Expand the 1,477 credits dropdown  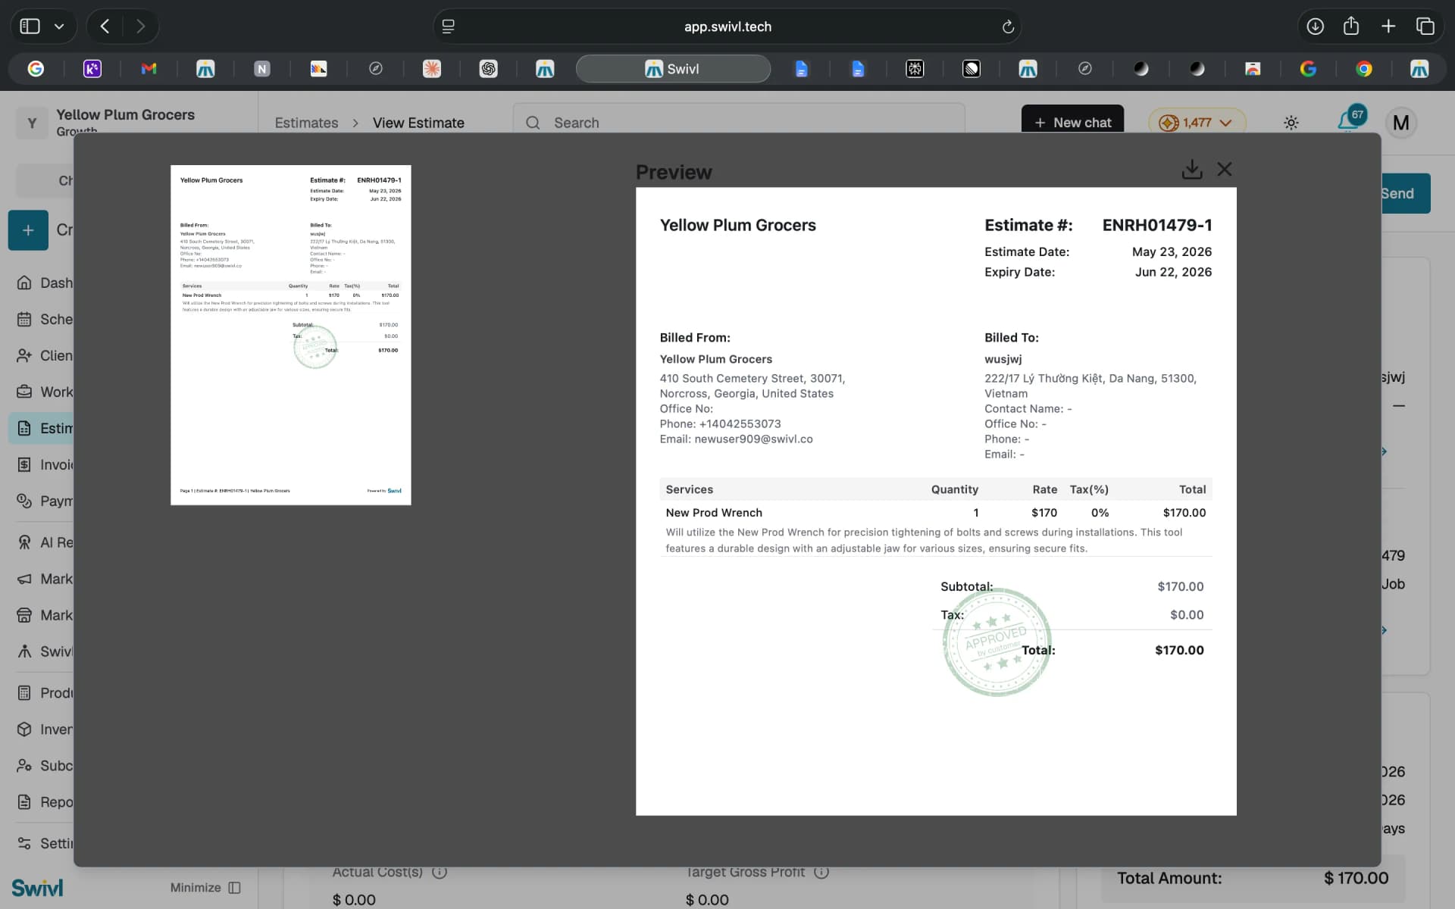[x=1197, y=123]
